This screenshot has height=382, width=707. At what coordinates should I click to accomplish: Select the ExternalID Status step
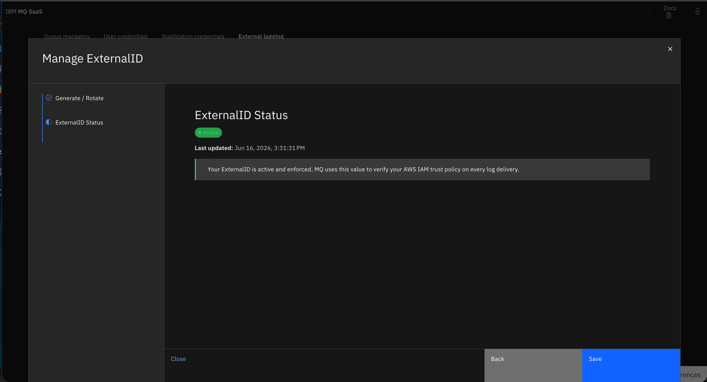79,123
